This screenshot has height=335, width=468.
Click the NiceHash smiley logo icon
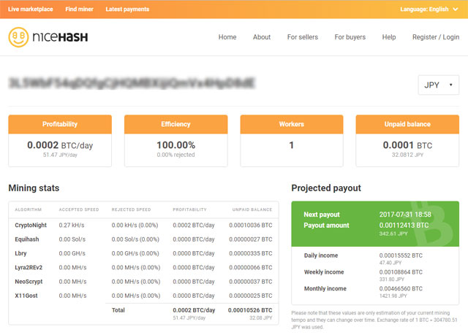pos(18,37)
